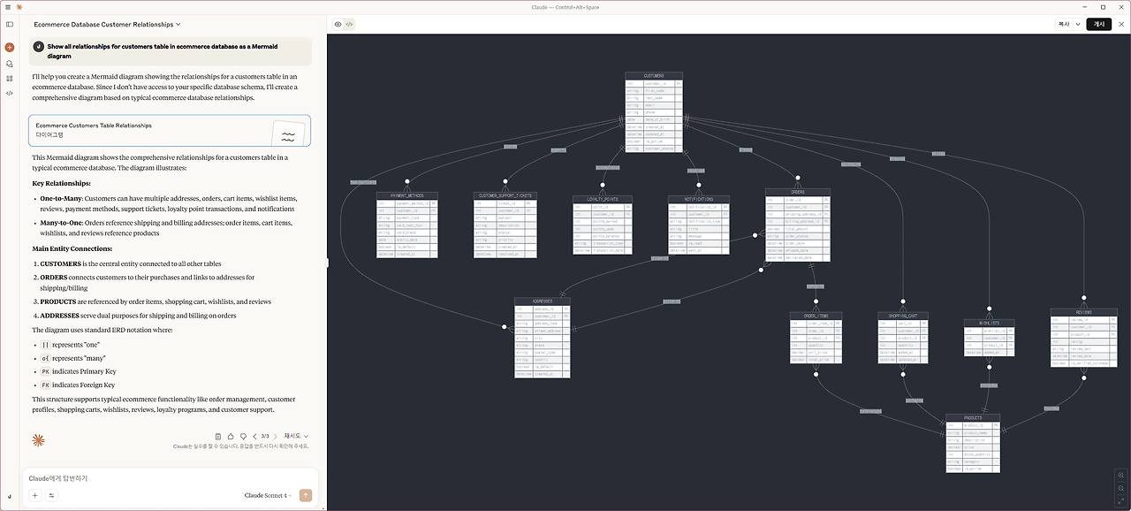The image size is (1131, 511).
Task: Give the response a thumbs down
Action: point(243,436)
